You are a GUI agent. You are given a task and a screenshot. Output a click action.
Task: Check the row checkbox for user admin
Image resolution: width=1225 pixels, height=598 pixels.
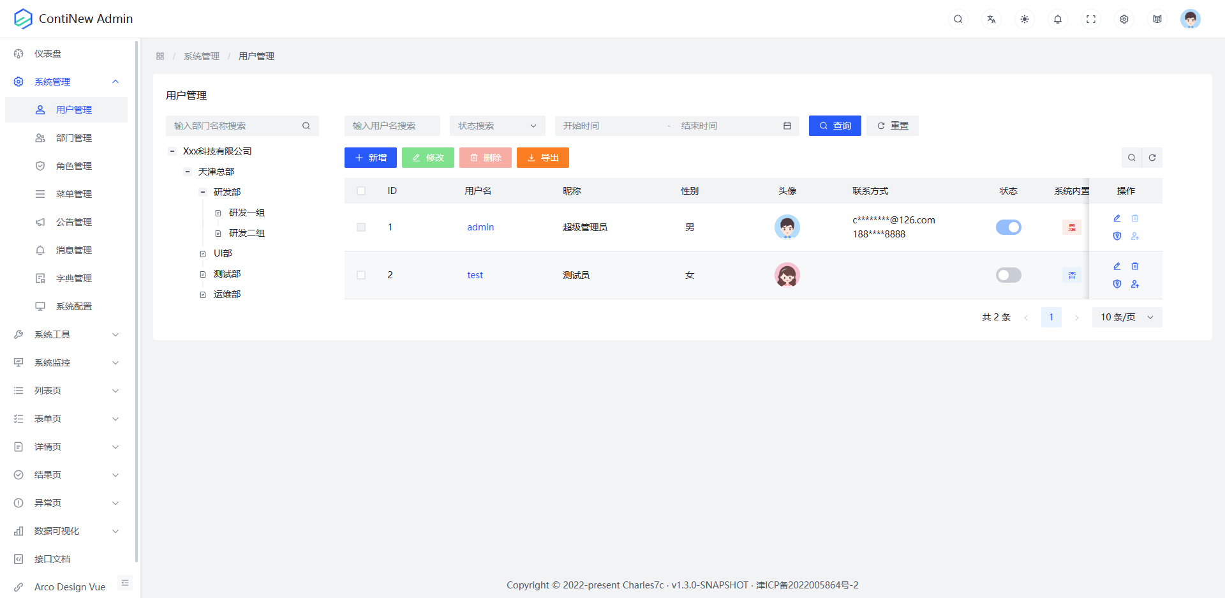tap(361, 227)
